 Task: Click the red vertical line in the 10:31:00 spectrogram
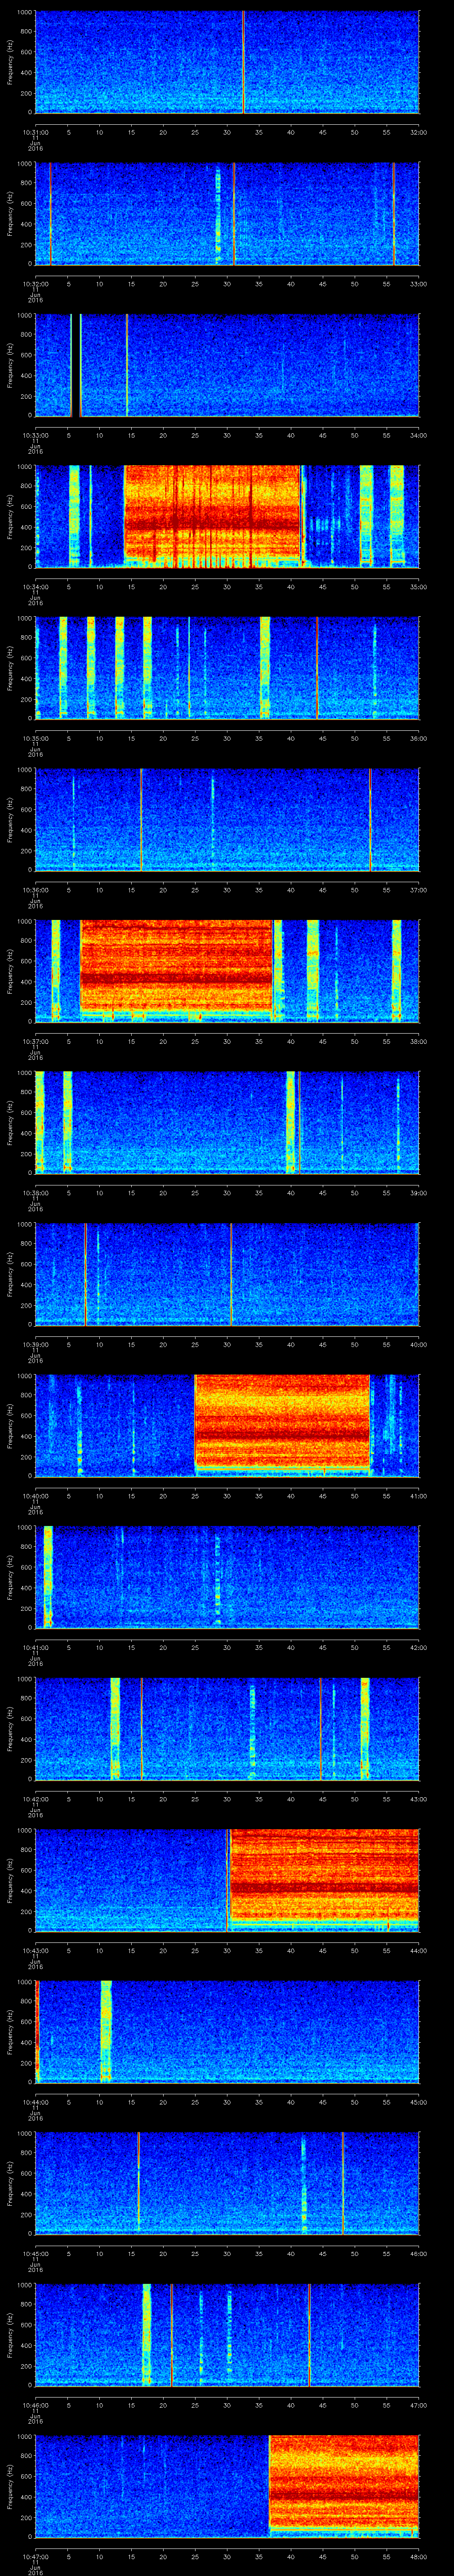(x=243, y=62)
